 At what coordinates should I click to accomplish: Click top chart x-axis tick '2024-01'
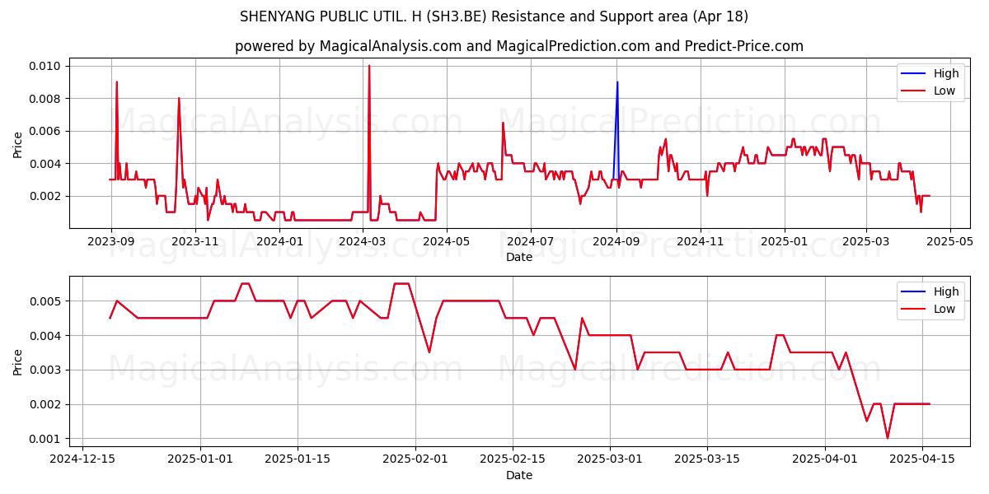coord(279,241)
